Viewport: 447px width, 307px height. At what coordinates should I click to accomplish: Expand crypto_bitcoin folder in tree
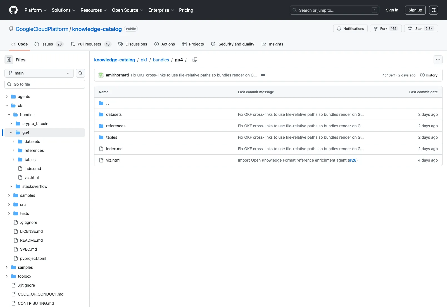tap(11, 124)
